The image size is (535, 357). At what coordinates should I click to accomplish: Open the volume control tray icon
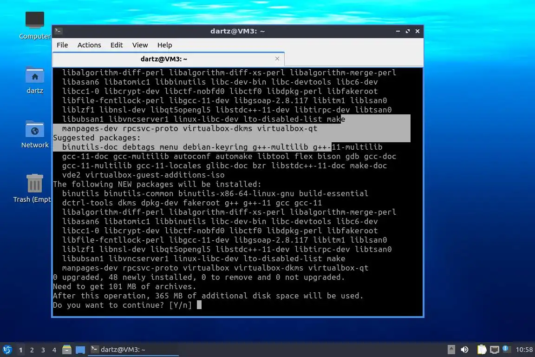click(x=464, y=350)
